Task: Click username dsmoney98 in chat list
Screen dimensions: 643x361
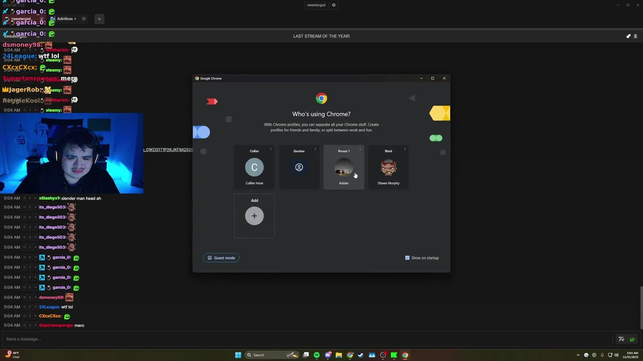Action: [51, 297]
